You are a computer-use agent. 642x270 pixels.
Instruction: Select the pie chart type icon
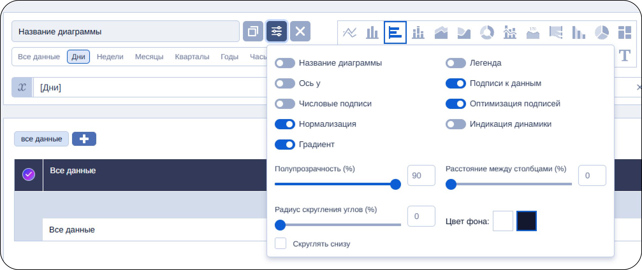pyautogui.click(x=602, y=32)
